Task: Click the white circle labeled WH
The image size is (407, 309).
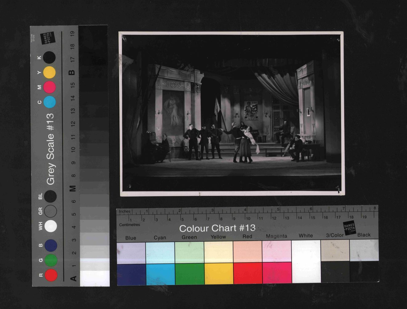Action: (x=51, y=226)
